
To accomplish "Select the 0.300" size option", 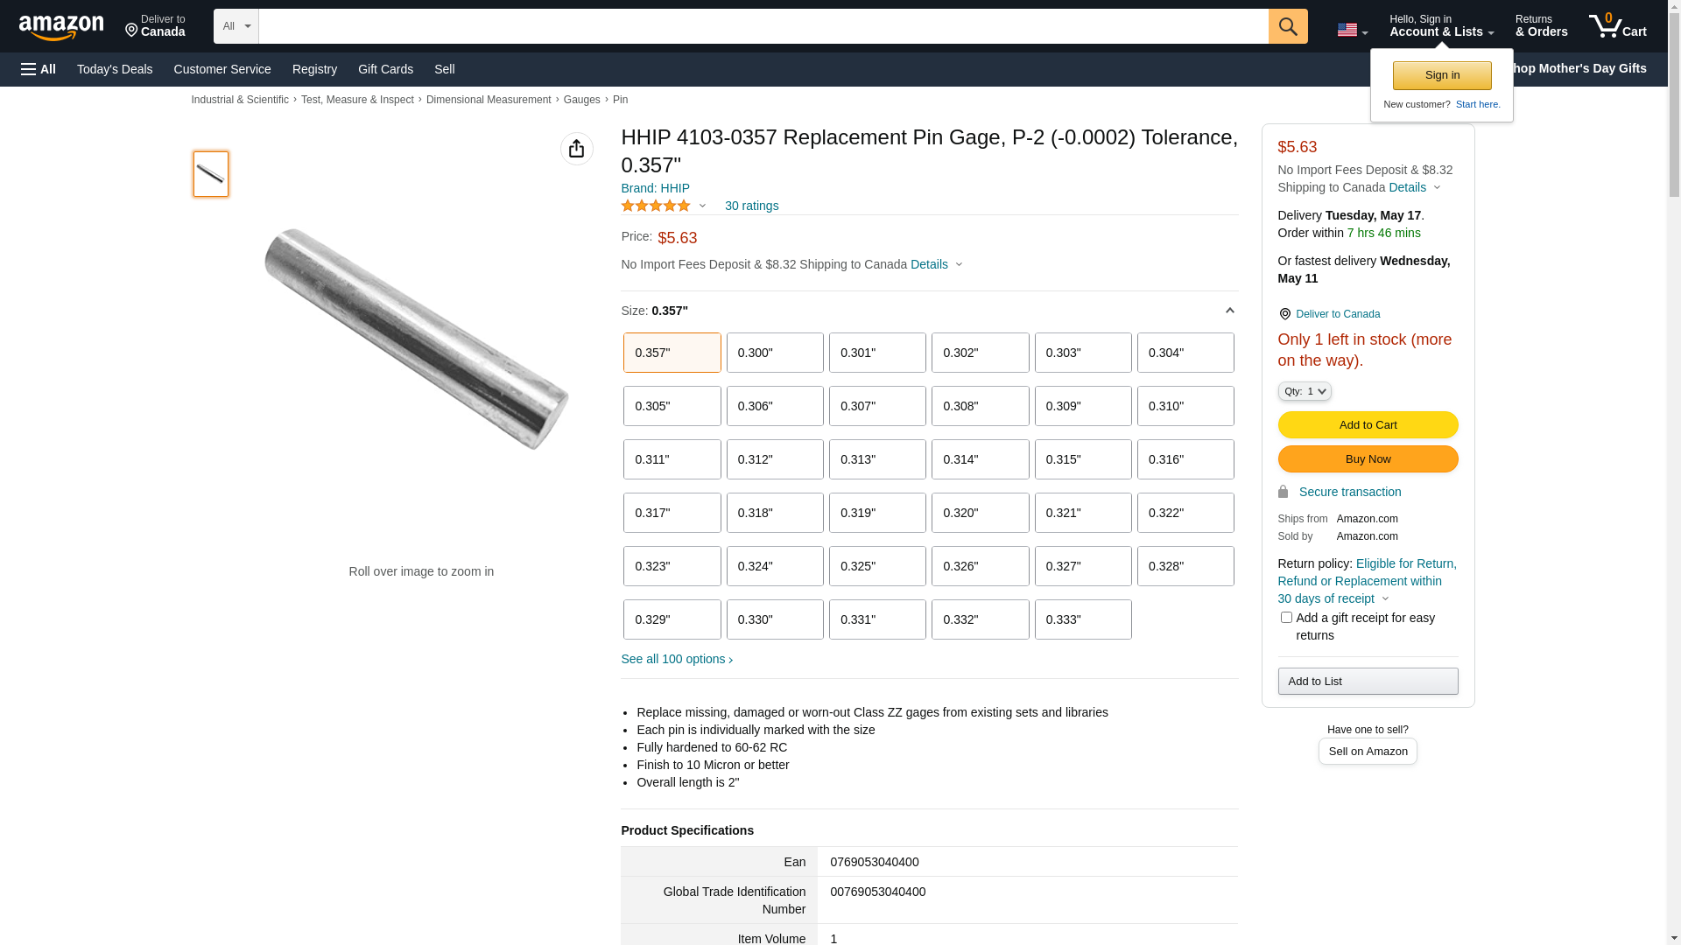I will click(x=775, y=353).
